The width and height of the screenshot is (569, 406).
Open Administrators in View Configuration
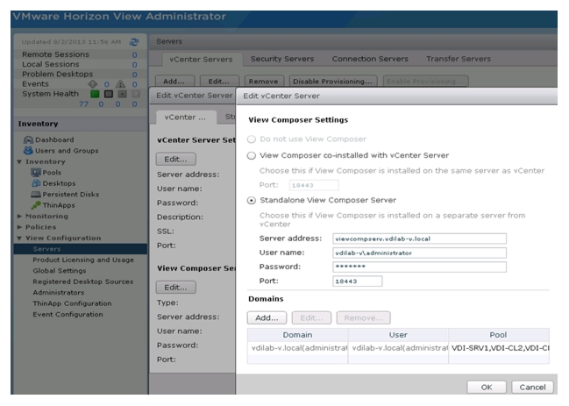point(58,292)
